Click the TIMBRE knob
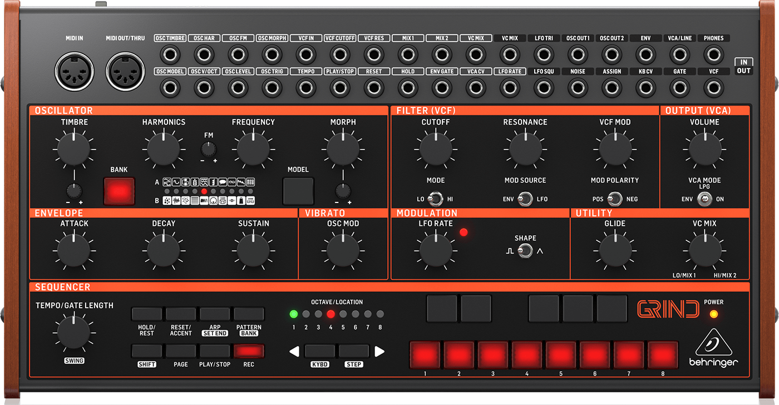779x405 pixels. point(73,149)
